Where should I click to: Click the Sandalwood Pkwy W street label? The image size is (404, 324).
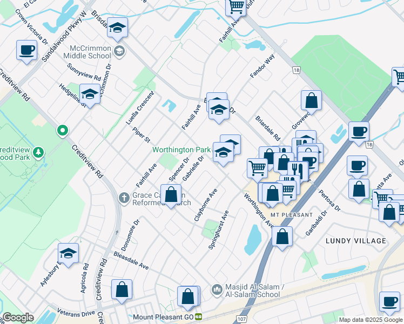(x=64, y=37)
